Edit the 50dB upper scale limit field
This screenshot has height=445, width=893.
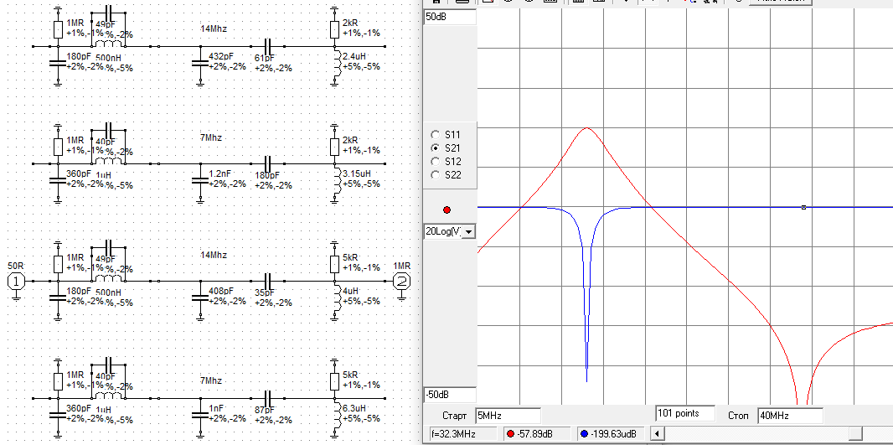point(449,17)
